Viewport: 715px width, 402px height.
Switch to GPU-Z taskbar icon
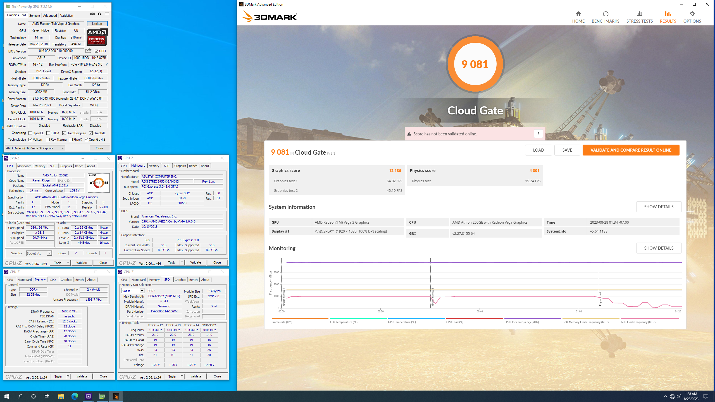102,396
